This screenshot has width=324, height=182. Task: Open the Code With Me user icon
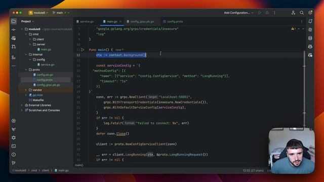(293, 13)
